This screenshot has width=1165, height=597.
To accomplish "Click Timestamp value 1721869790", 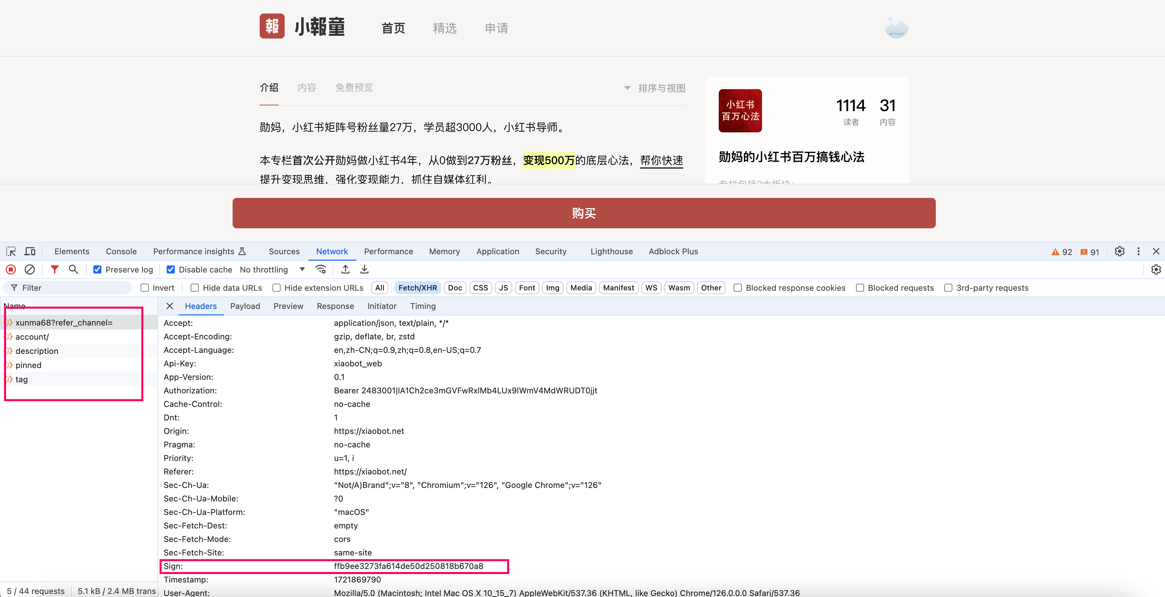I will [x=357, y=579].
